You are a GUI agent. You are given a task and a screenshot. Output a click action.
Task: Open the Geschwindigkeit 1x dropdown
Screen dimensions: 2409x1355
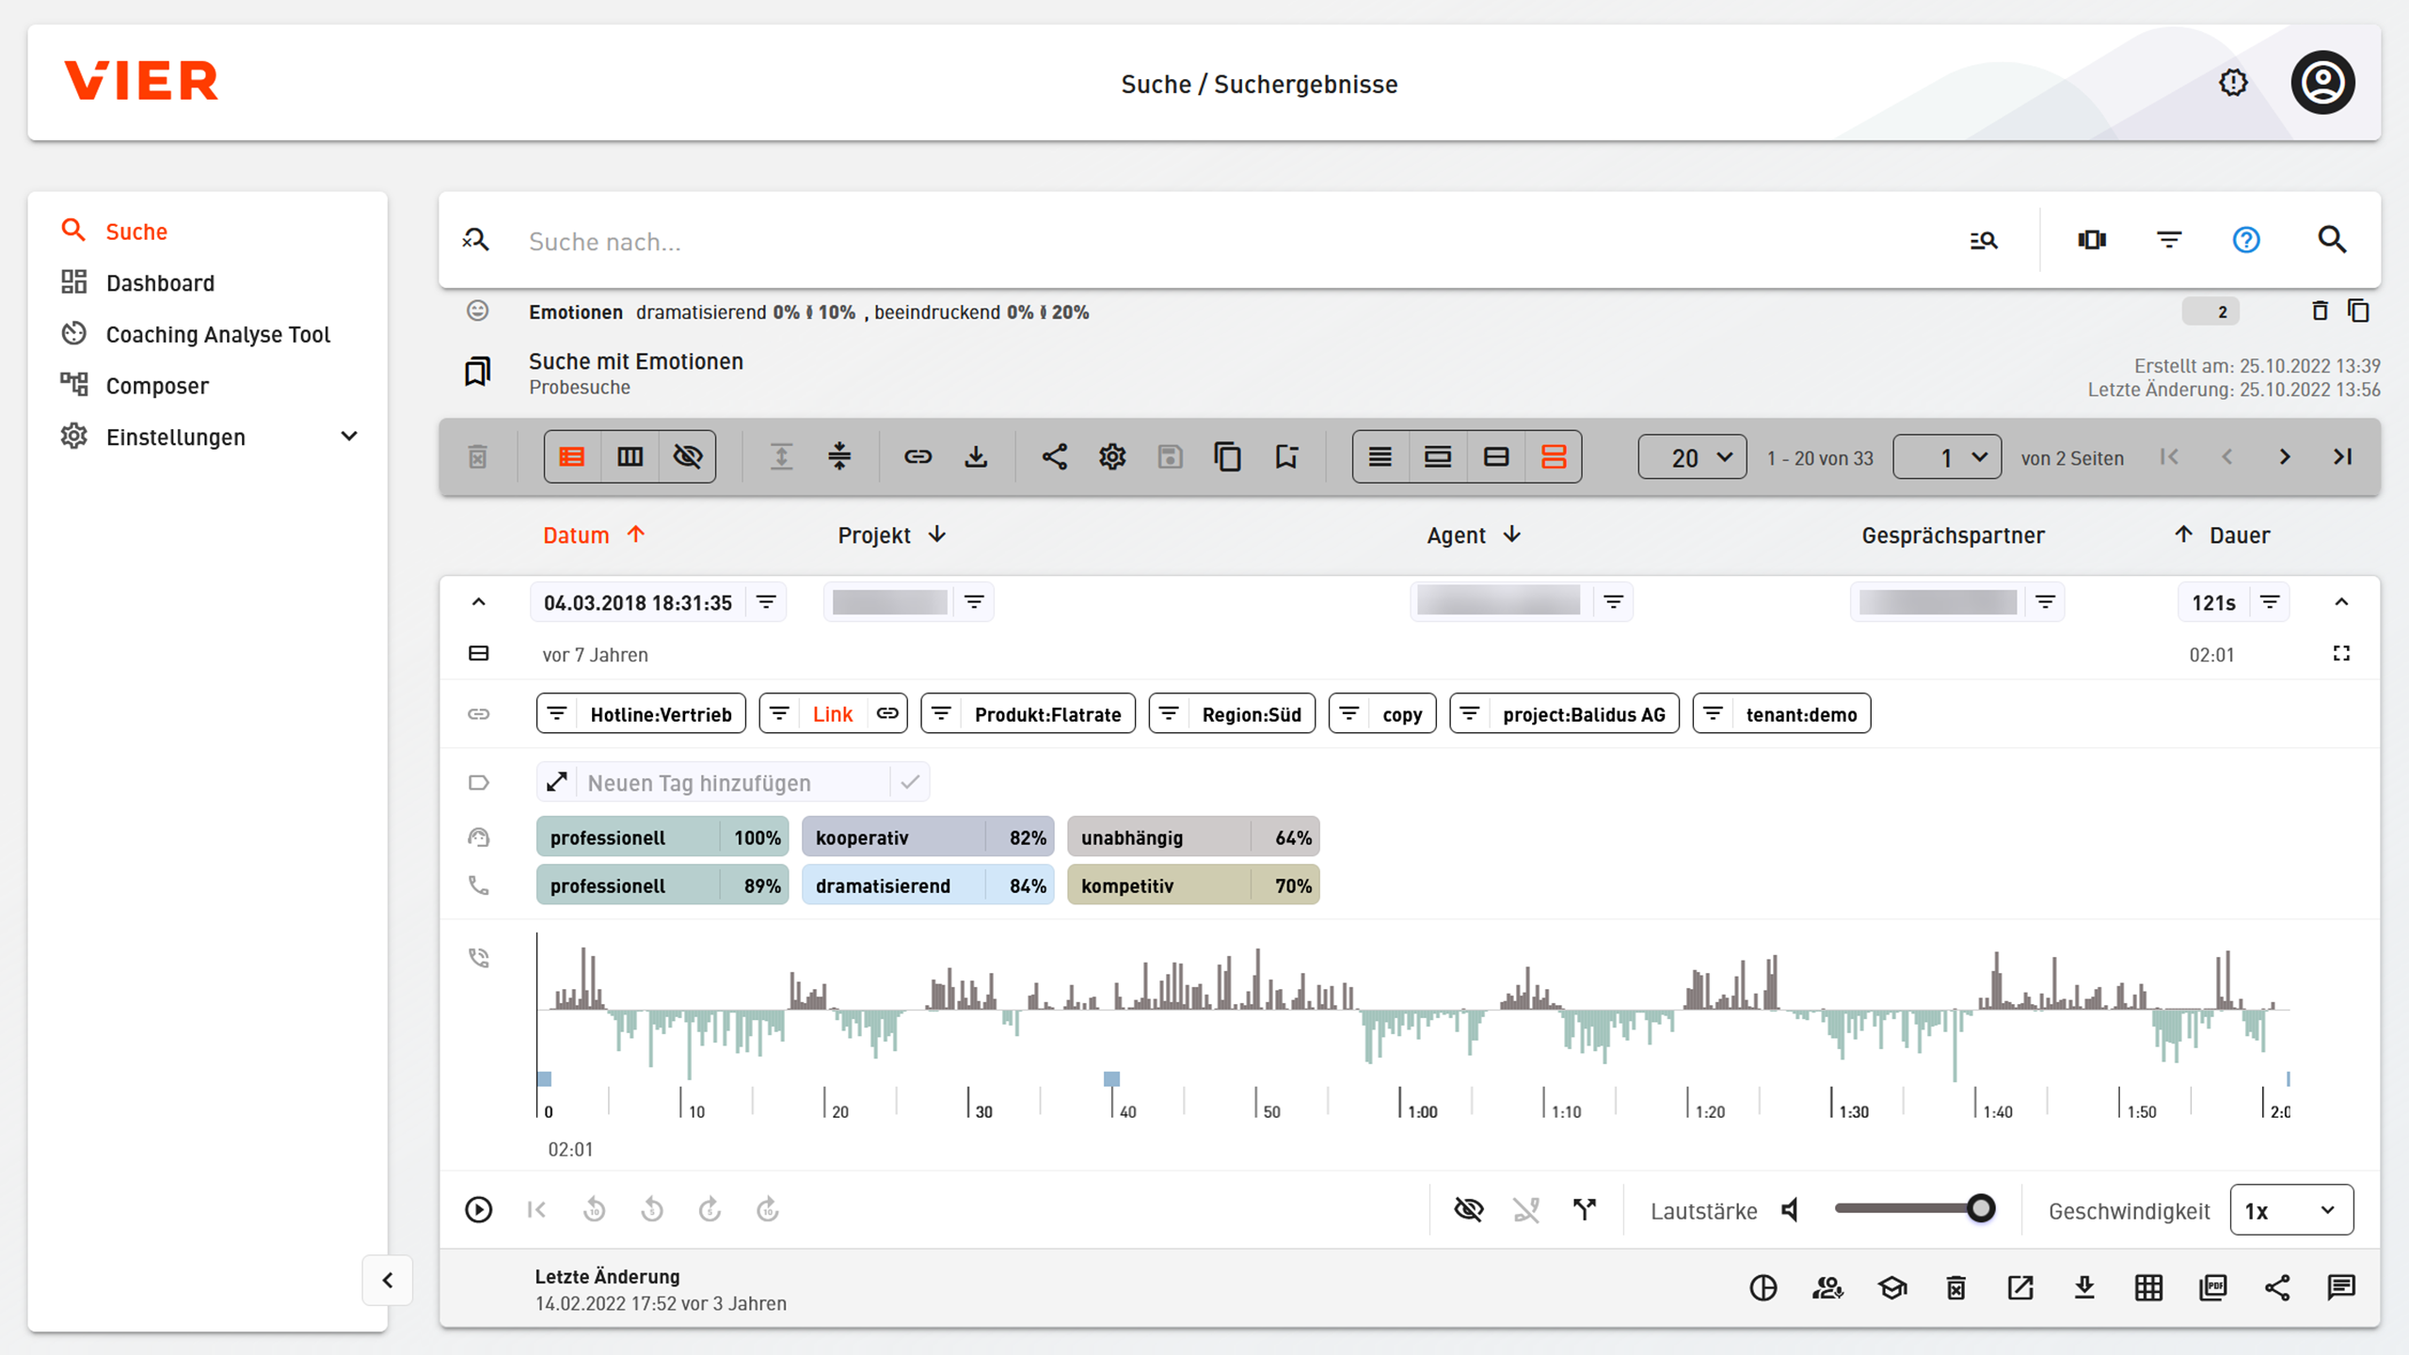coord(2290,1210)
